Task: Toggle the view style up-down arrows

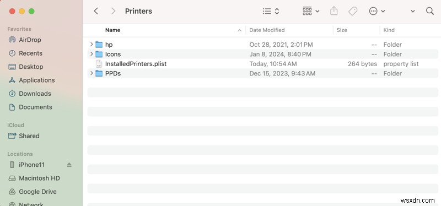Action: (277, 11)
